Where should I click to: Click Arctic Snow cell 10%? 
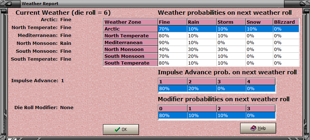pyautogui.click(x=259, y=29)
